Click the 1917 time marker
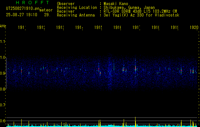This screenshot has height=127, width=200. coord(136,27)
